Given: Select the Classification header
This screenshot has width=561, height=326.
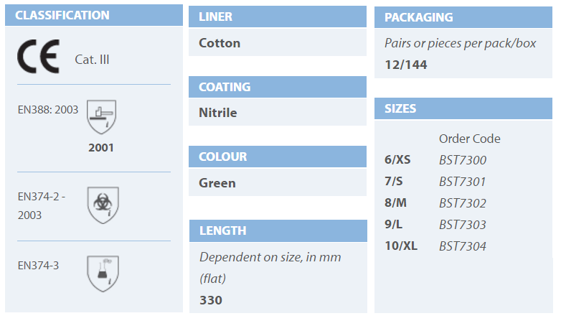Looking at the screenshot, I should click(62, 15).
